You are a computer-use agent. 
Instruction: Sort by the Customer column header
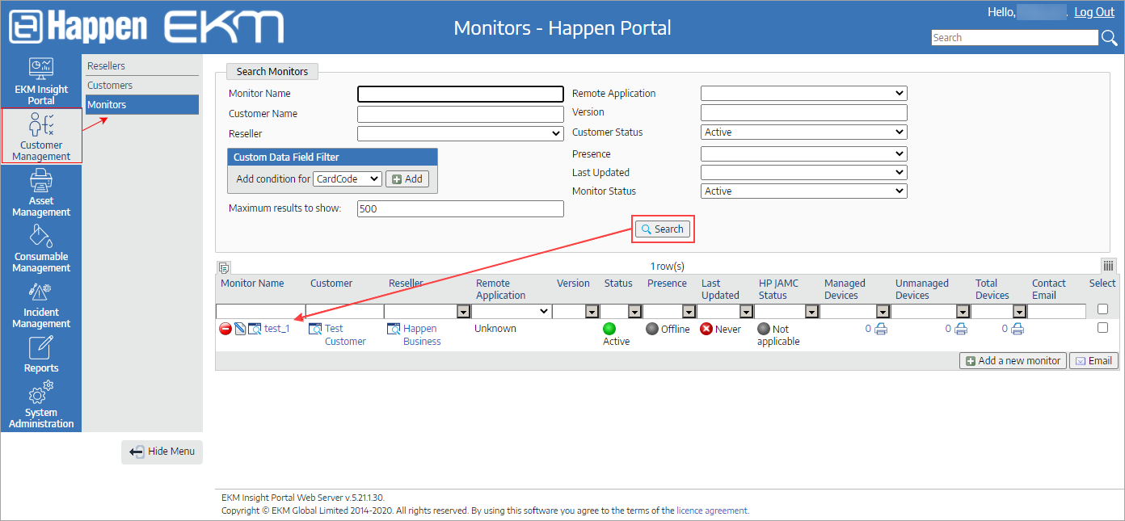coord(331,284)
